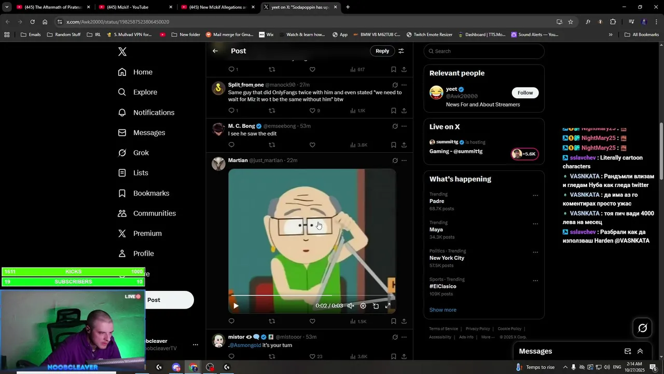The width and height of the screenshot is (664, 374).
Task: Share Split_from_one's reply
Action: 404,111
